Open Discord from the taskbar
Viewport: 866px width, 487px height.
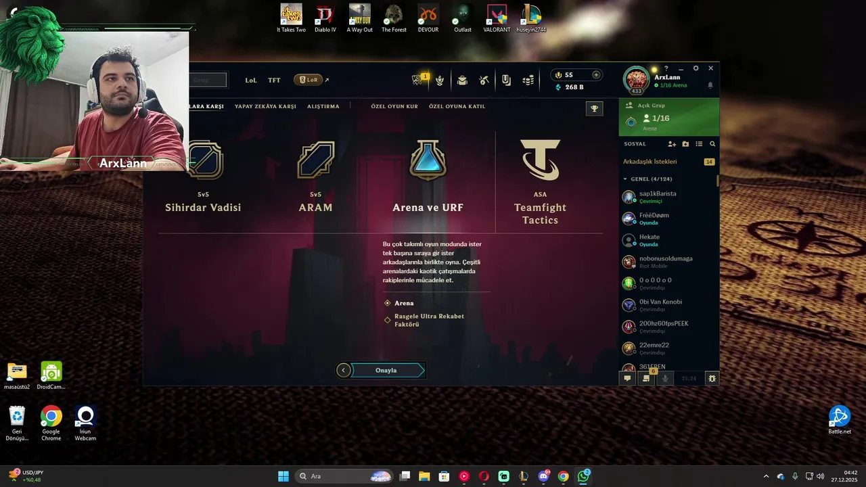[x=544, y=476]
